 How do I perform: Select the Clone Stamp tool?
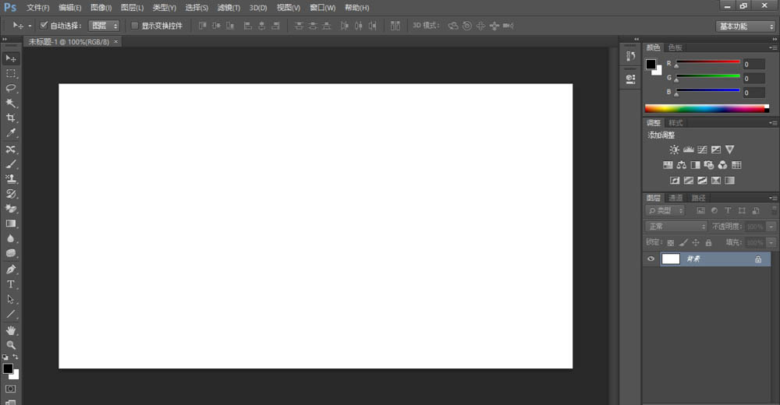10,179
